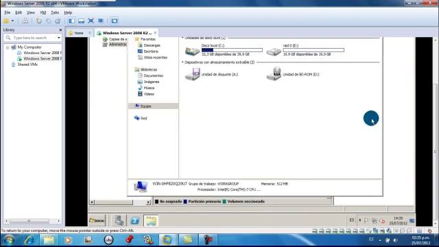
Task: Open Sitios recientes
Action: [x=156, y=58]
